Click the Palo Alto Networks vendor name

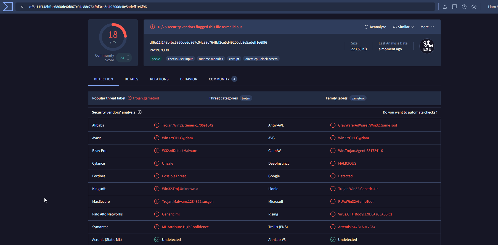(107, 214)
